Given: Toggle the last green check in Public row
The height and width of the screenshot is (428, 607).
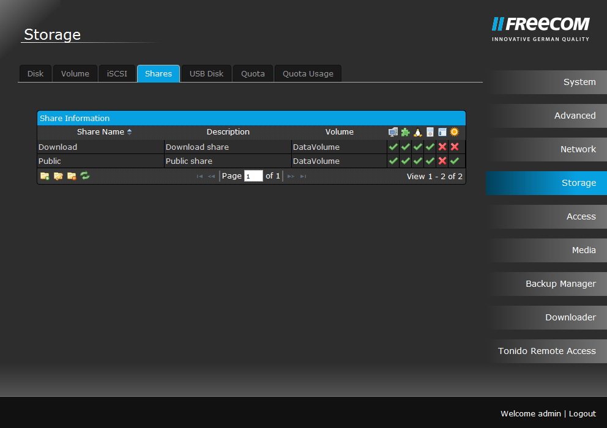Looking at the screenshot, I should (454, 161).
